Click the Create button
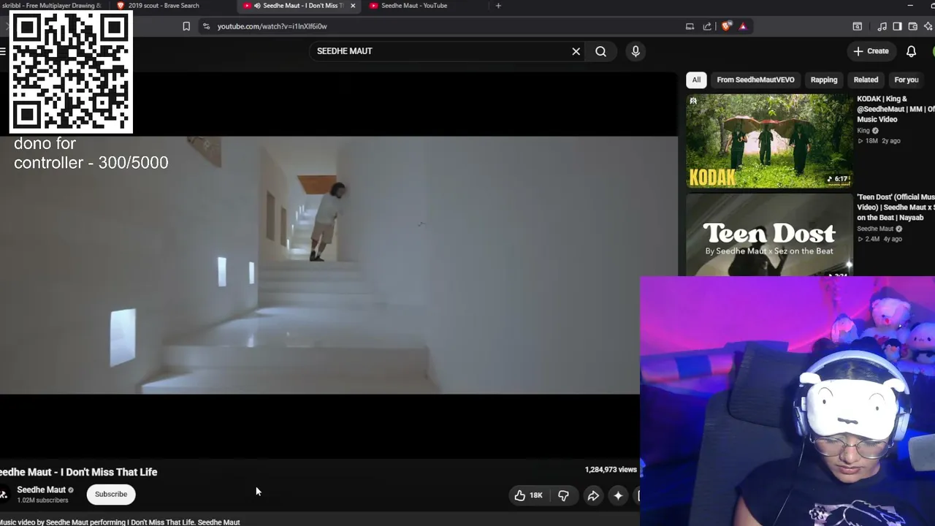Viewport: 935px width, 526px height. click(871, 51)
